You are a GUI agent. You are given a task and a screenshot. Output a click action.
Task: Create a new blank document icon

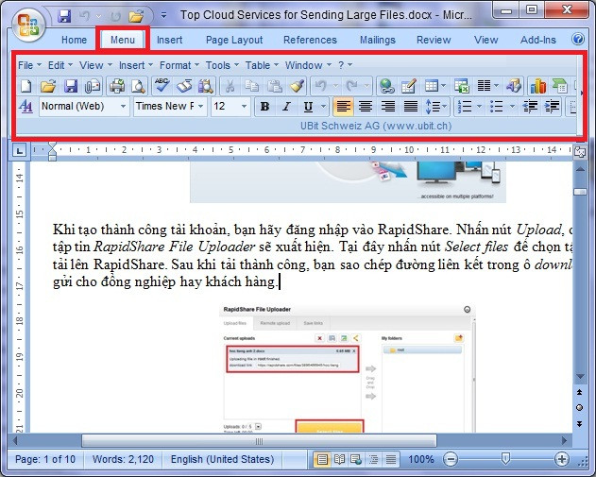point(26,86)
